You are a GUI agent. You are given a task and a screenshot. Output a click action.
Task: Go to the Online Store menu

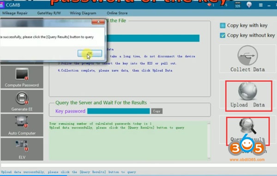tap(117, 13)
